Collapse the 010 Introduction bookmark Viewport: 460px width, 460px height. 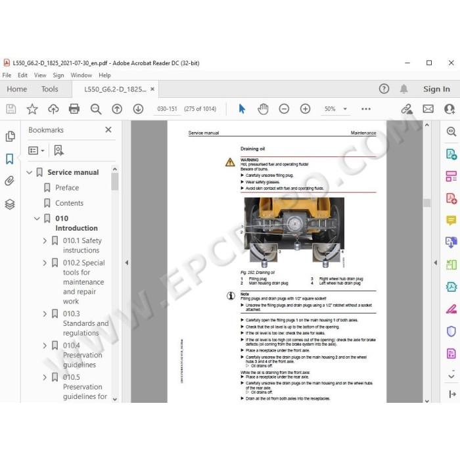[x=37, y=218]
